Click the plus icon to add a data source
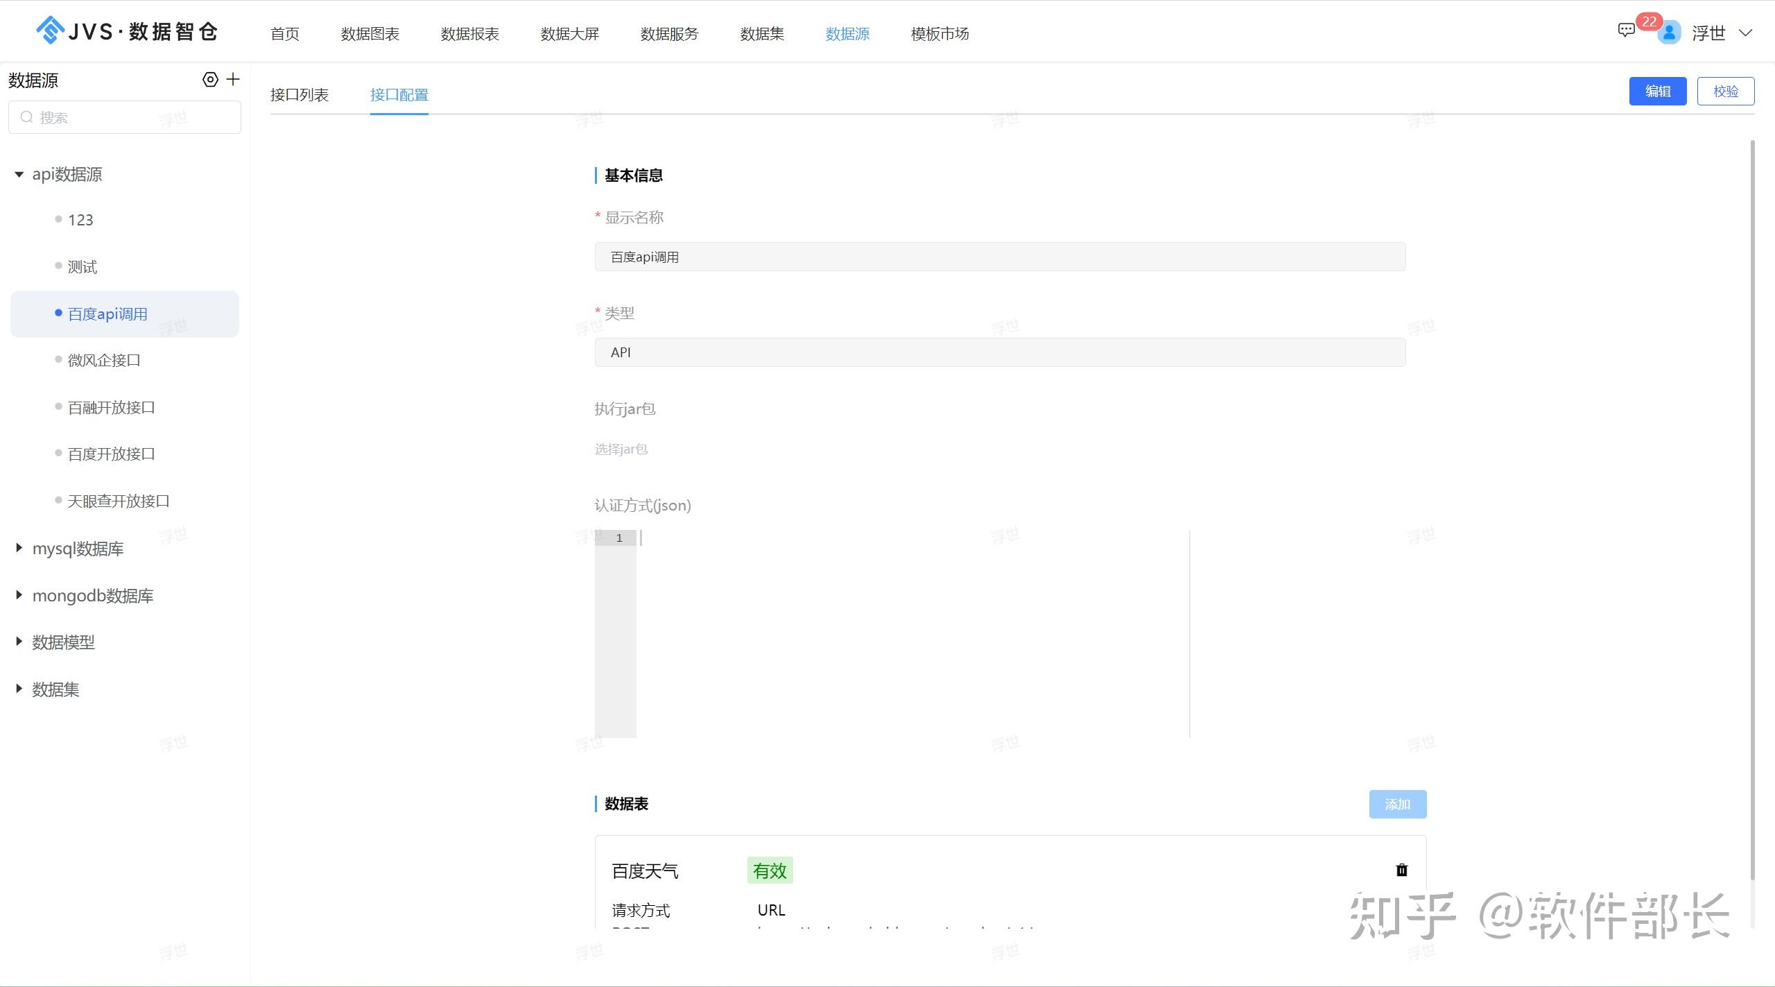Viewport: 1775px width, 987px height. pyautogui.click(x=233, y=79)
